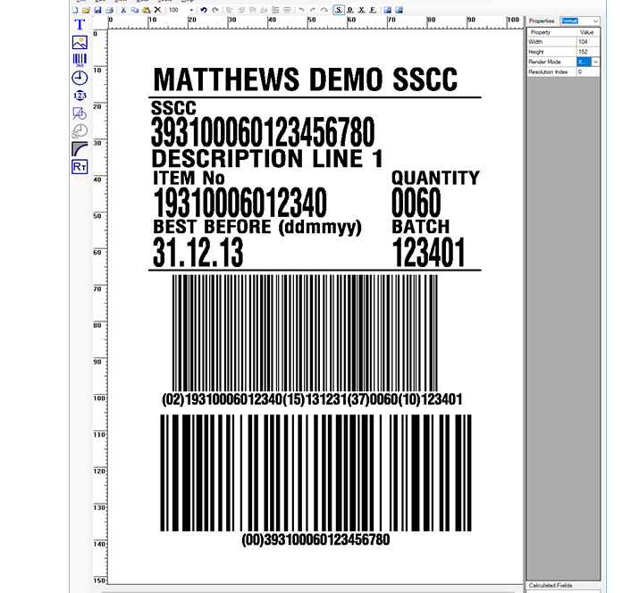Toggle the D mode button

(350, 10)
